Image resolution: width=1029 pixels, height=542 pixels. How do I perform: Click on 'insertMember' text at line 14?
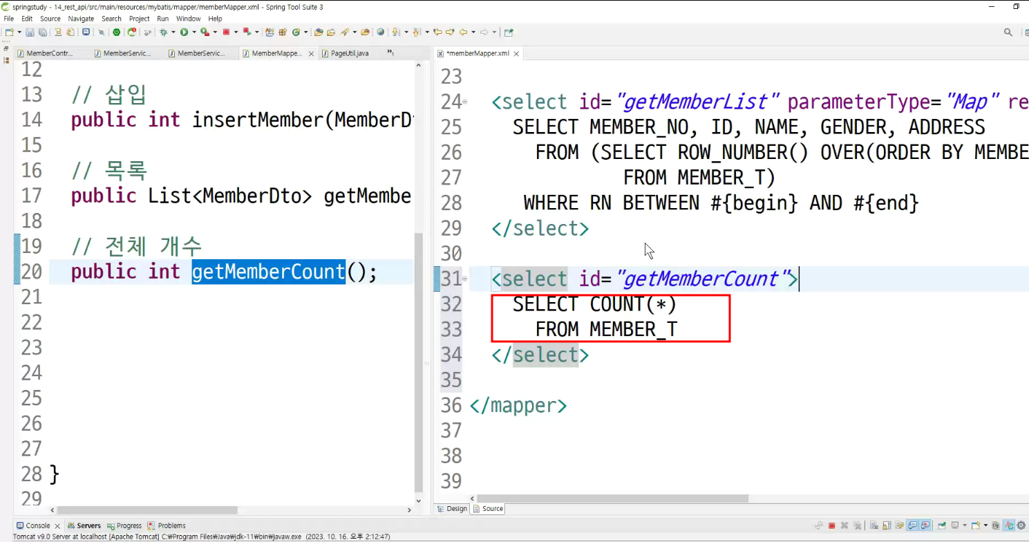tap(258, 120)
